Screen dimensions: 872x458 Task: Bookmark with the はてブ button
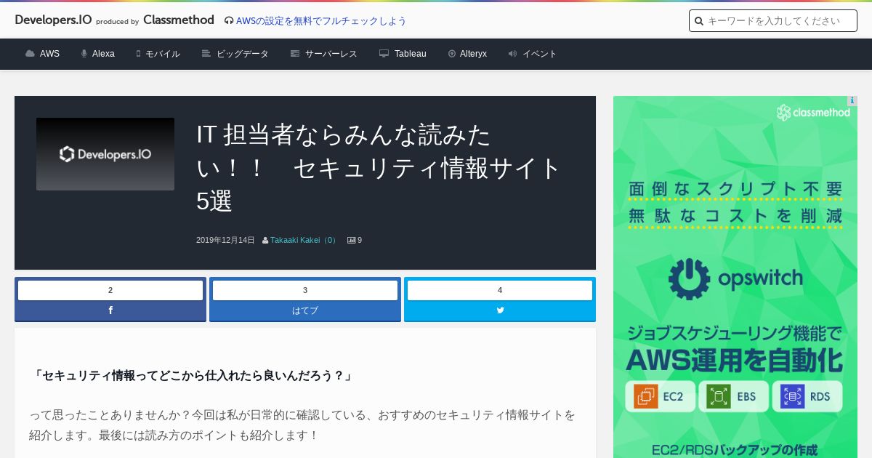pos(305,310)
